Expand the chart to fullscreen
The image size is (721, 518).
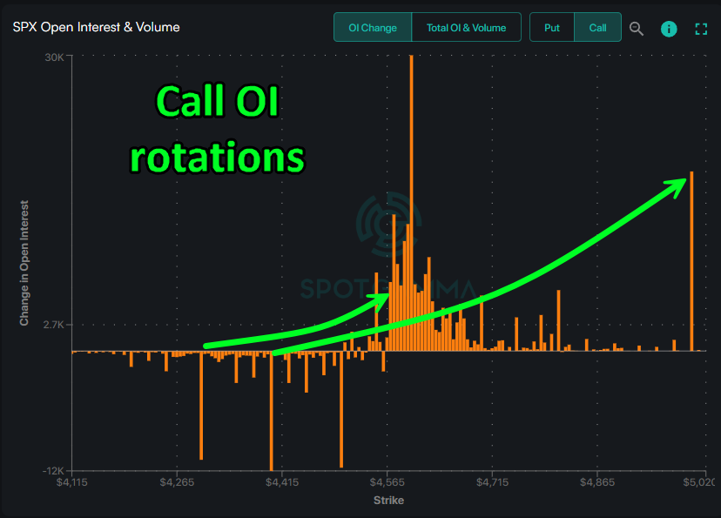(x=701, y=29)
